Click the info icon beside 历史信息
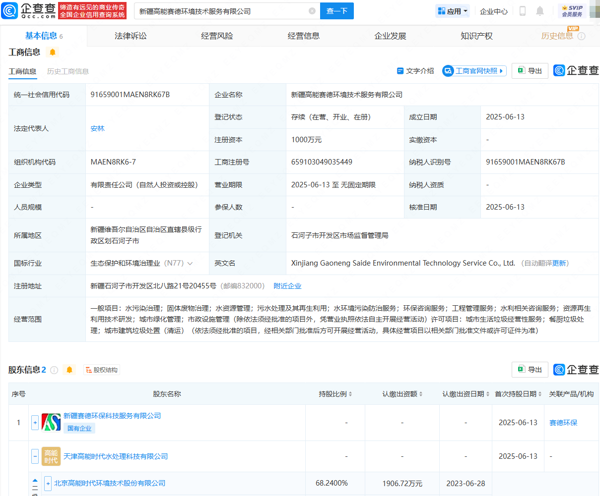This screenshot has width=600, height=496. pyautogui.click(x=582, y=36)
